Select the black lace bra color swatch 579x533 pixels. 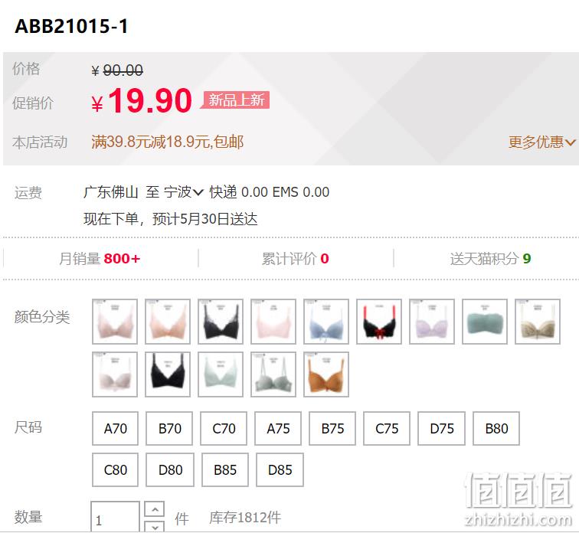221,322
